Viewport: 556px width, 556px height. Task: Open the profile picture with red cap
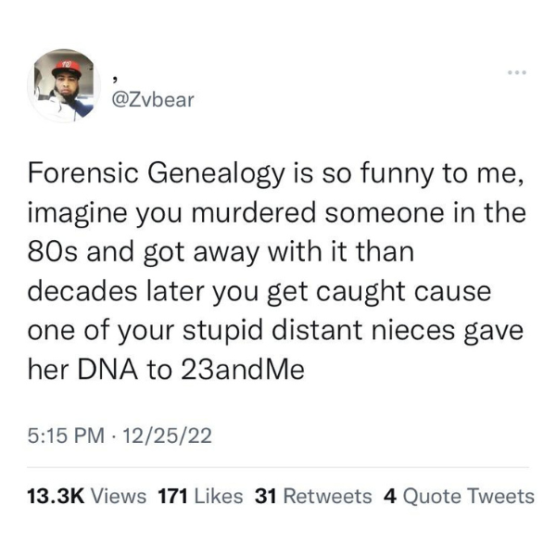(64, 85)
